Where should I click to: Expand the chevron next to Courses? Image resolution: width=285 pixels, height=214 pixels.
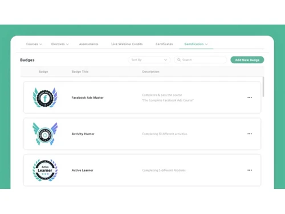40,45
